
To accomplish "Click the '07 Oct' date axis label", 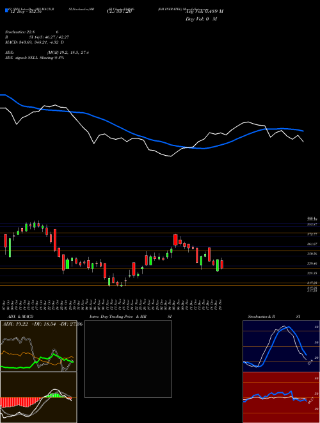I will 5,304.
